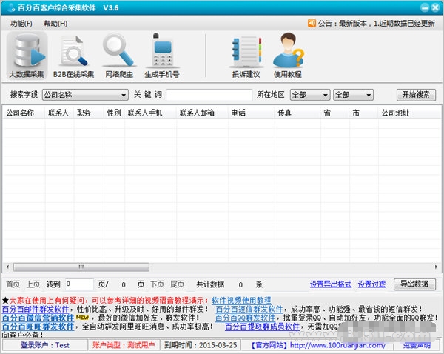Click the 传真 column header
This screenshot has width=444, height=354.
coord(297,113)
